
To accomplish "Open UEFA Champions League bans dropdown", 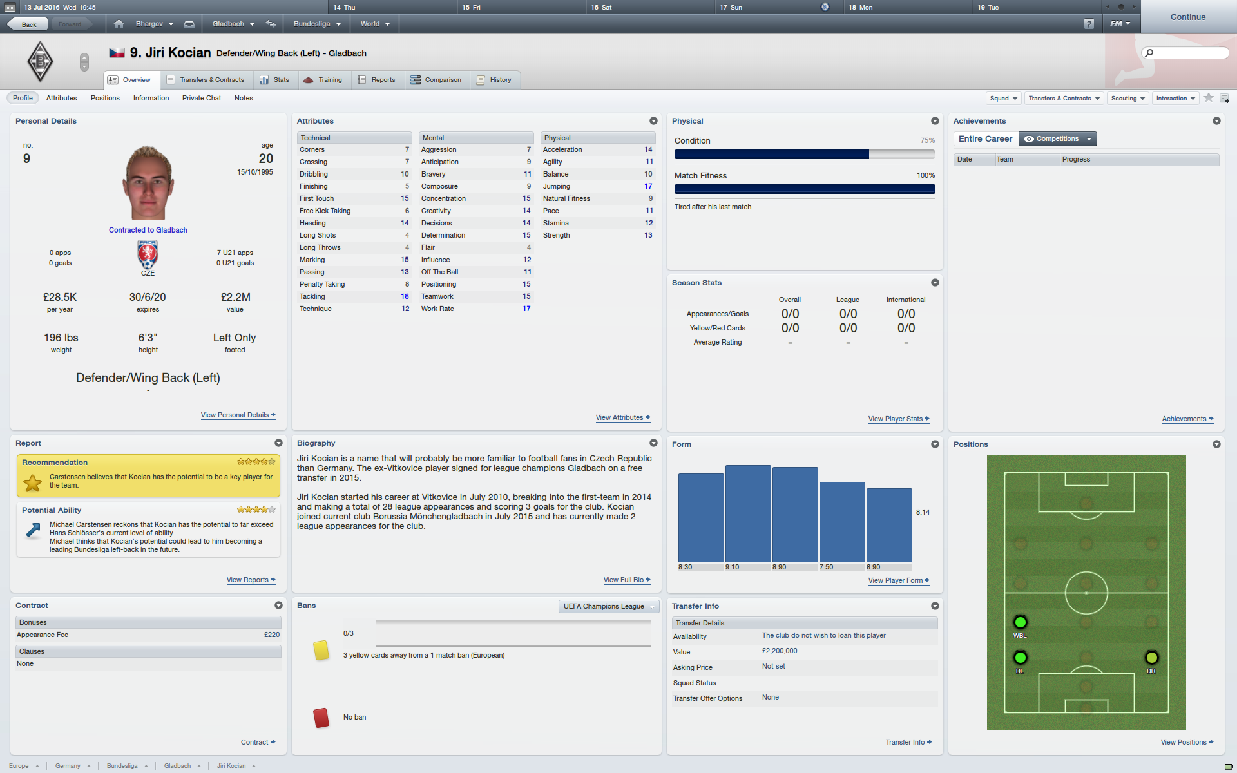I will point(609,606).
